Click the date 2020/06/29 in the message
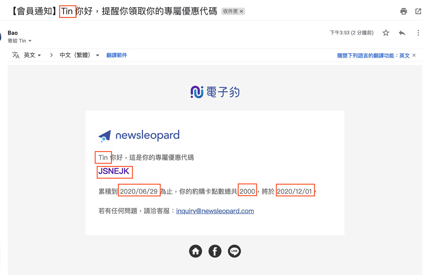The height and width of the screenshot is (275, 430). (x=139, y=191)
